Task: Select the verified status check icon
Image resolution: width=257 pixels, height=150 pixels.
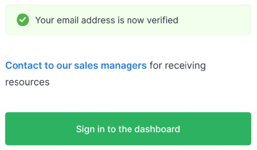Action: pos(23,20)
